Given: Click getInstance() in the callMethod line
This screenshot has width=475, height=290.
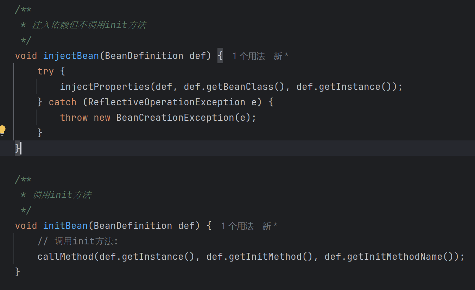Looking at the screenshot, I should click(158, 257).
